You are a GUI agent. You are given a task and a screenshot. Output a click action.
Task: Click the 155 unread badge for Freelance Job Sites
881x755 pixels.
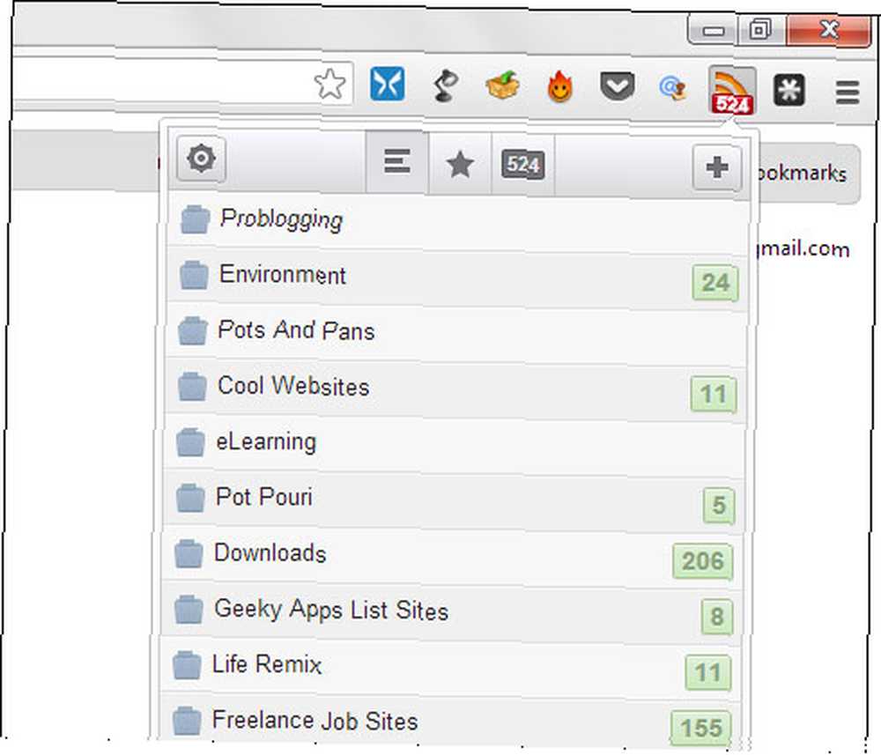click(700, 728)
